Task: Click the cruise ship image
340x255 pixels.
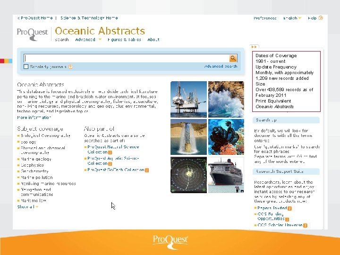Action: (226, 175)
